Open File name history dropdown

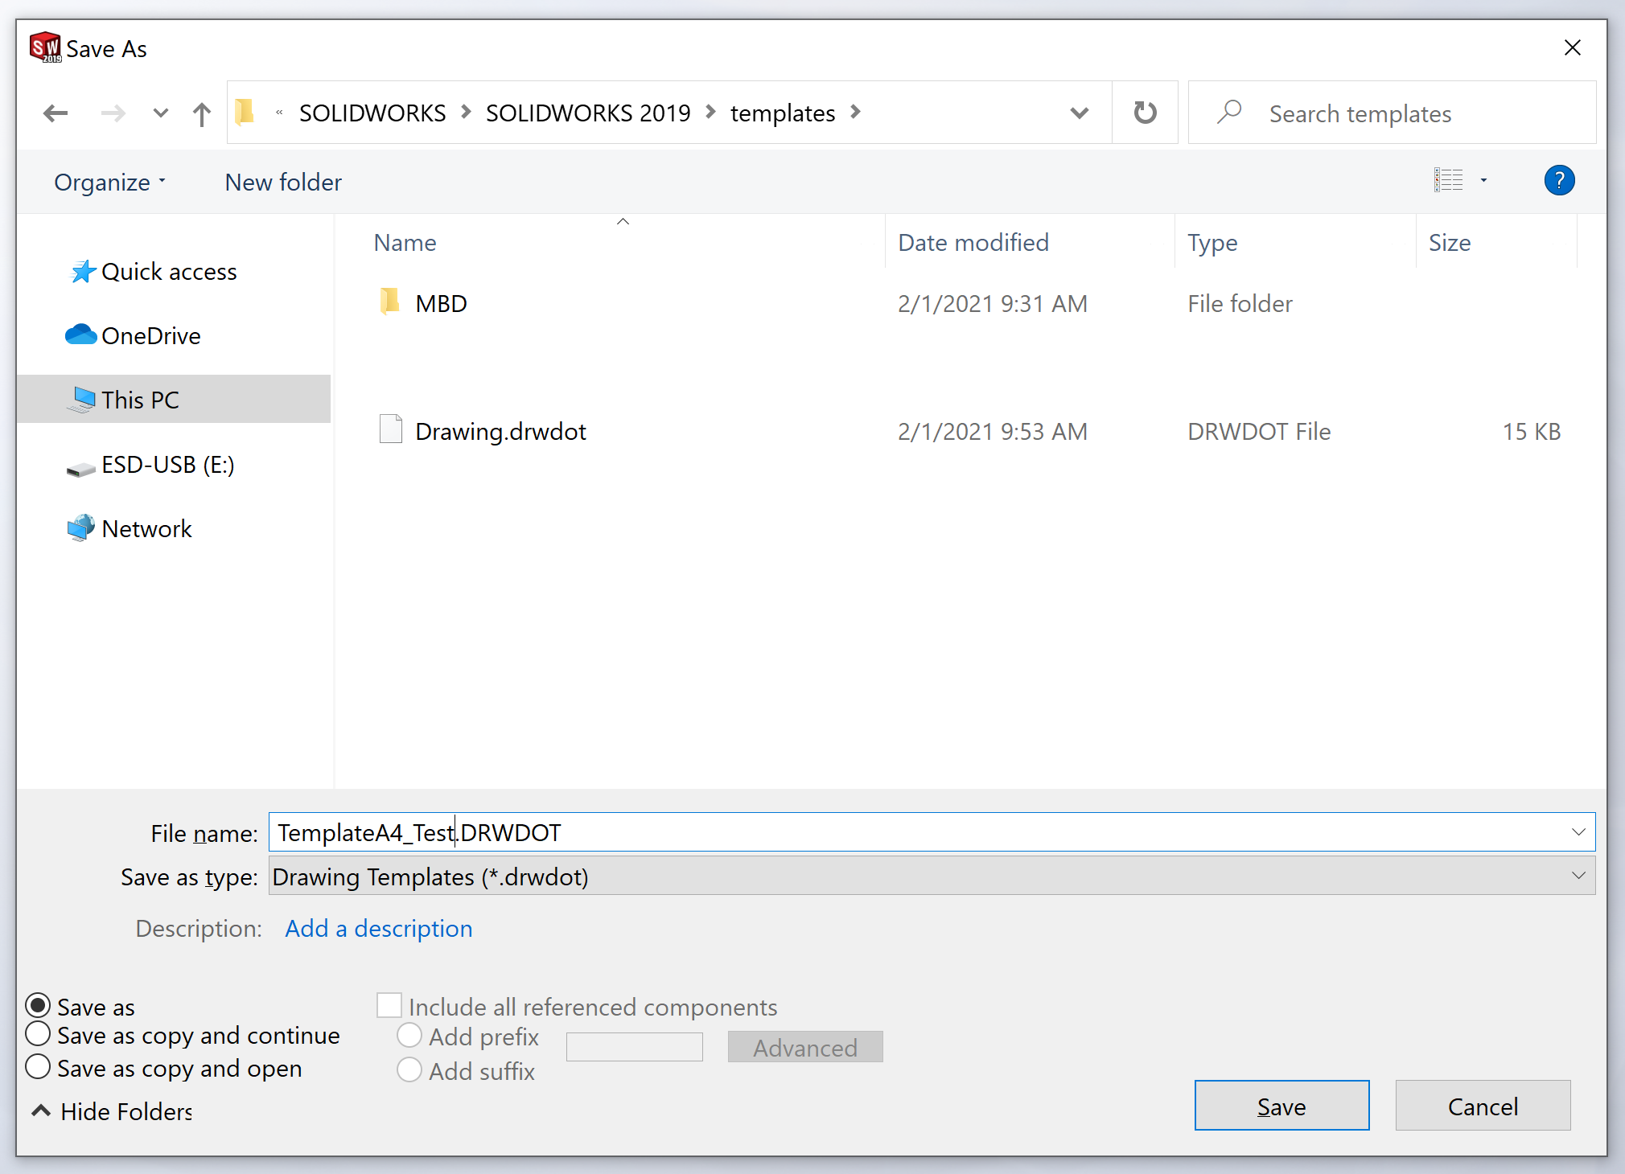(x=1578, y=832)
